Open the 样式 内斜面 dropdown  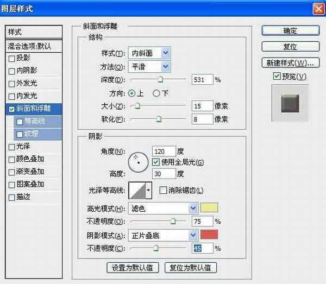pos(166,53)
